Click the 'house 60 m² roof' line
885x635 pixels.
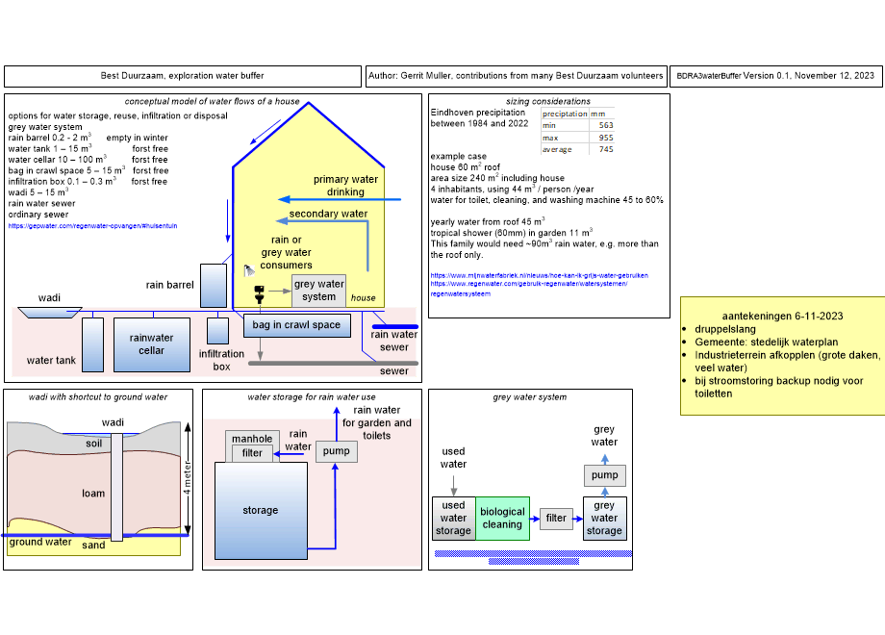tap(465, 167)
